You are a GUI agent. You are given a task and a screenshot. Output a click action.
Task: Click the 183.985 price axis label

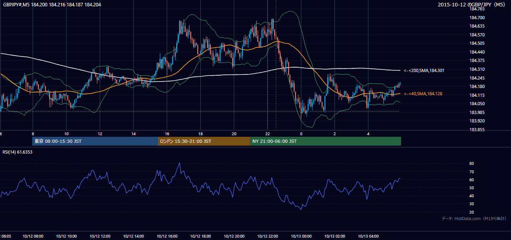(477, 112)
